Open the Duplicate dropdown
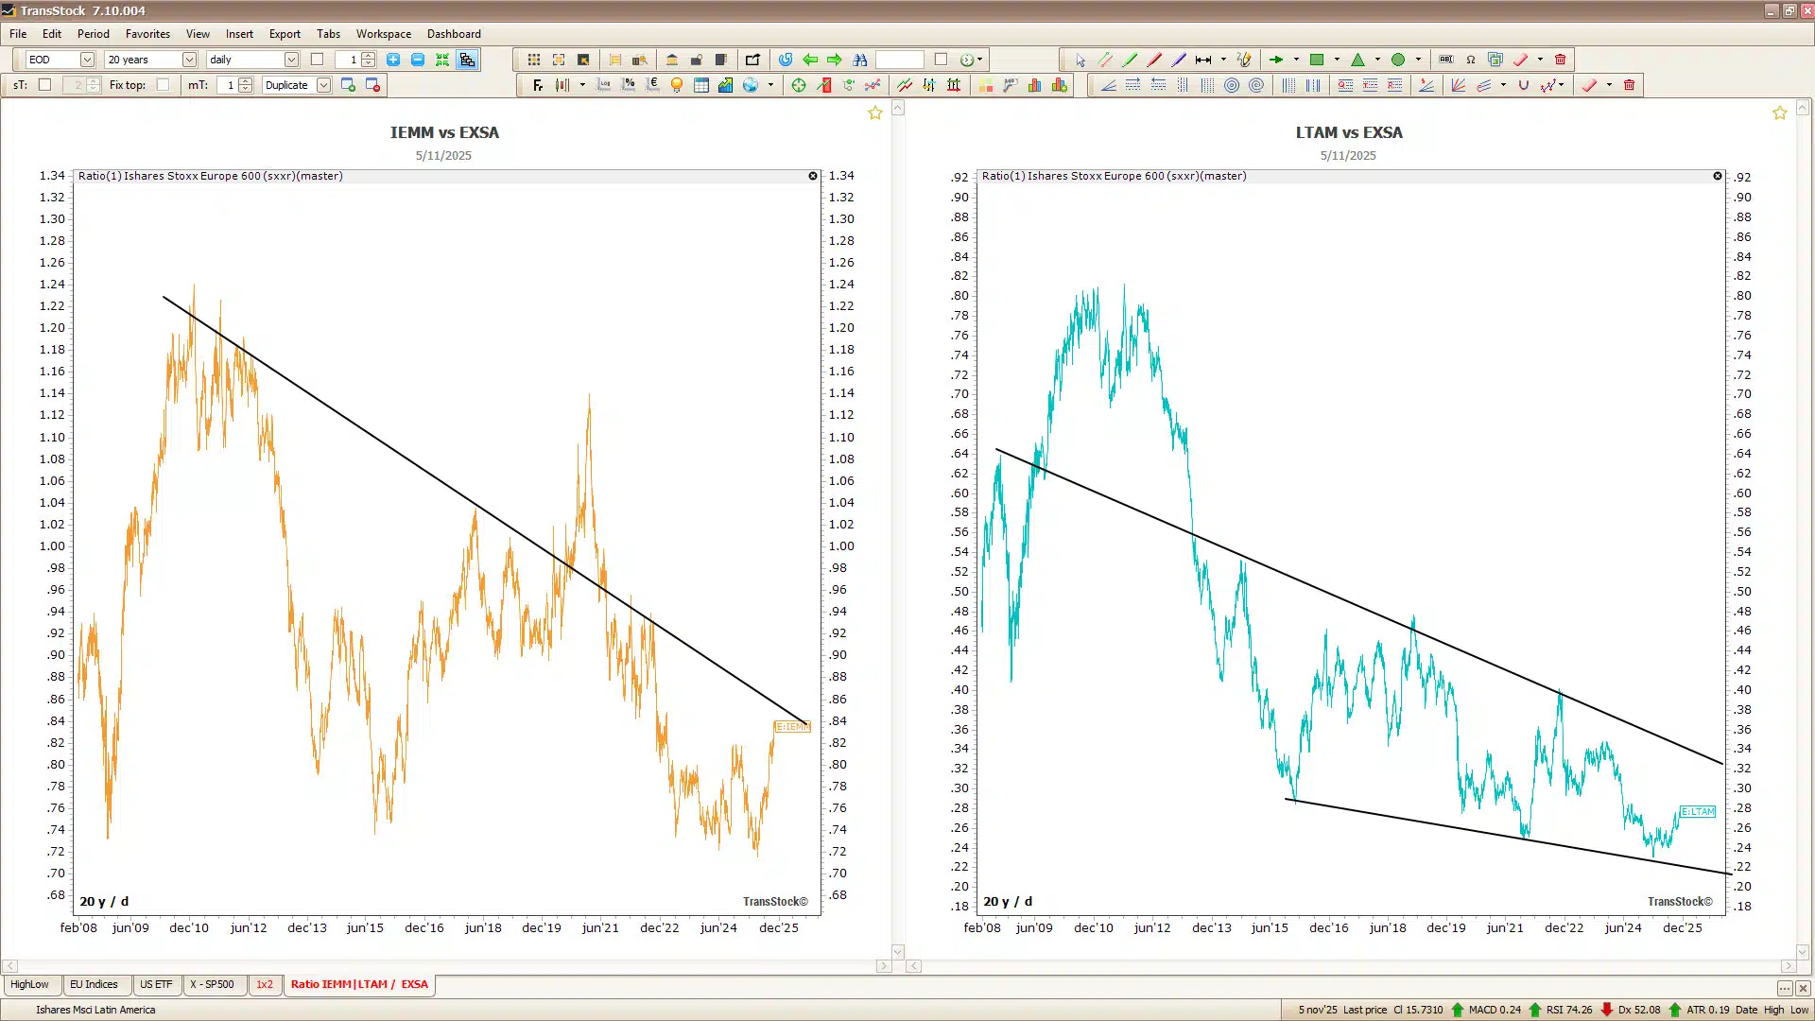This screenshot has height=1021, width=1815. click(x=322, y=85)
